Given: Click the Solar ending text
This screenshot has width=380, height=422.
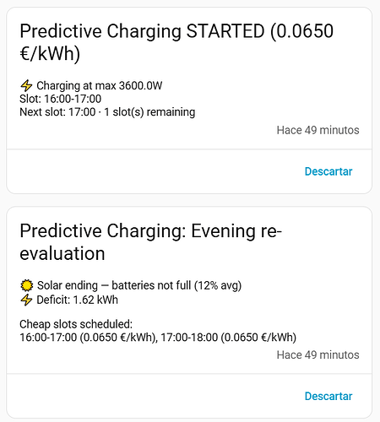Looking at the screenshot, I should [68, 285].
